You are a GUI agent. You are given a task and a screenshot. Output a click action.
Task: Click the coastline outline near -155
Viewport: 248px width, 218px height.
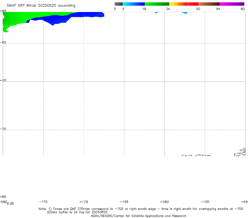click(202, 156)
